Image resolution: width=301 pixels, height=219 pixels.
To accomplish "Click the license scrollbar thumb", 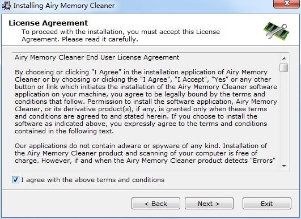I will pyautogui.click(x=284, y=68).
